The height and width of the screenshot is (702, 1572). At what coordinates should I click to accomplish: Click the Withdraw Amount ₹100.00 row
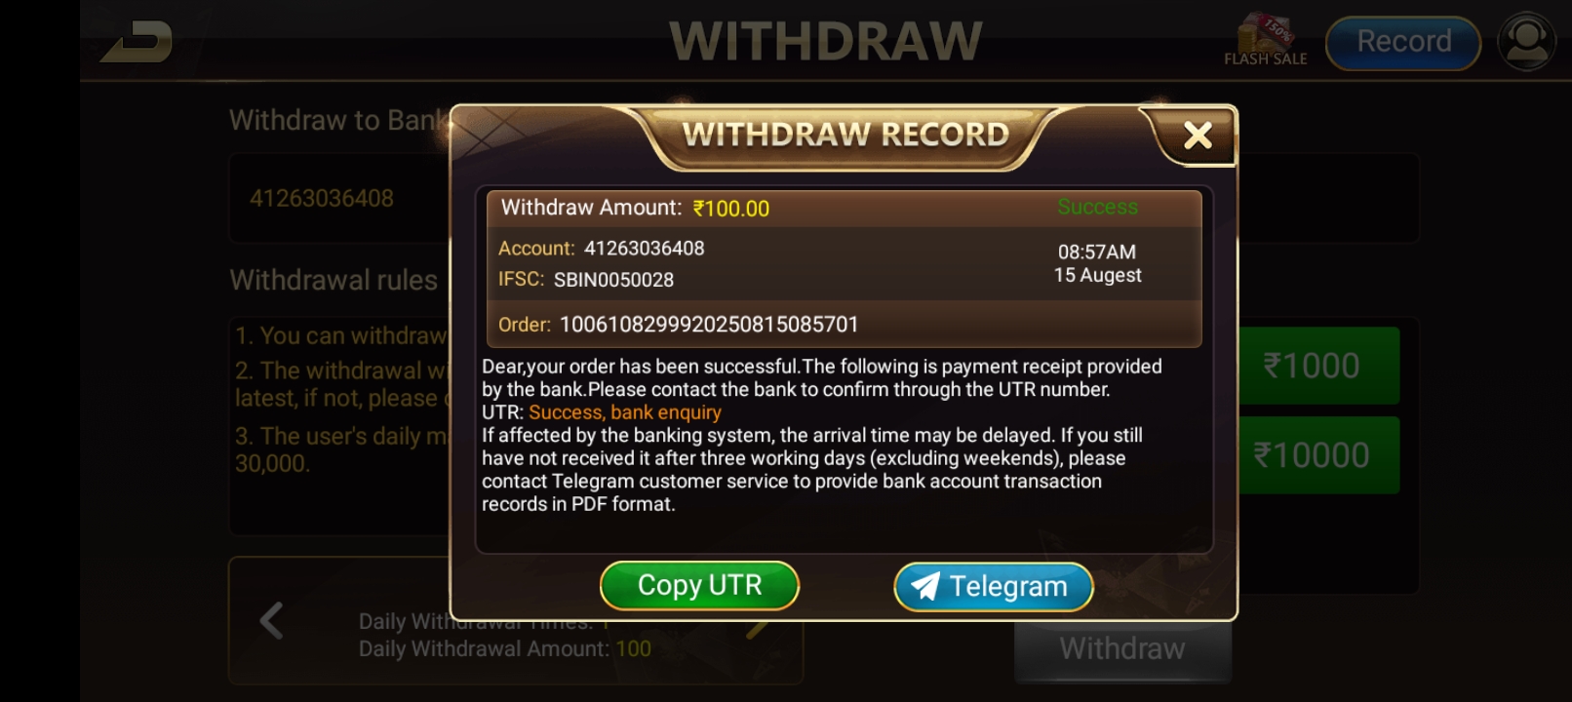[844, 208]
